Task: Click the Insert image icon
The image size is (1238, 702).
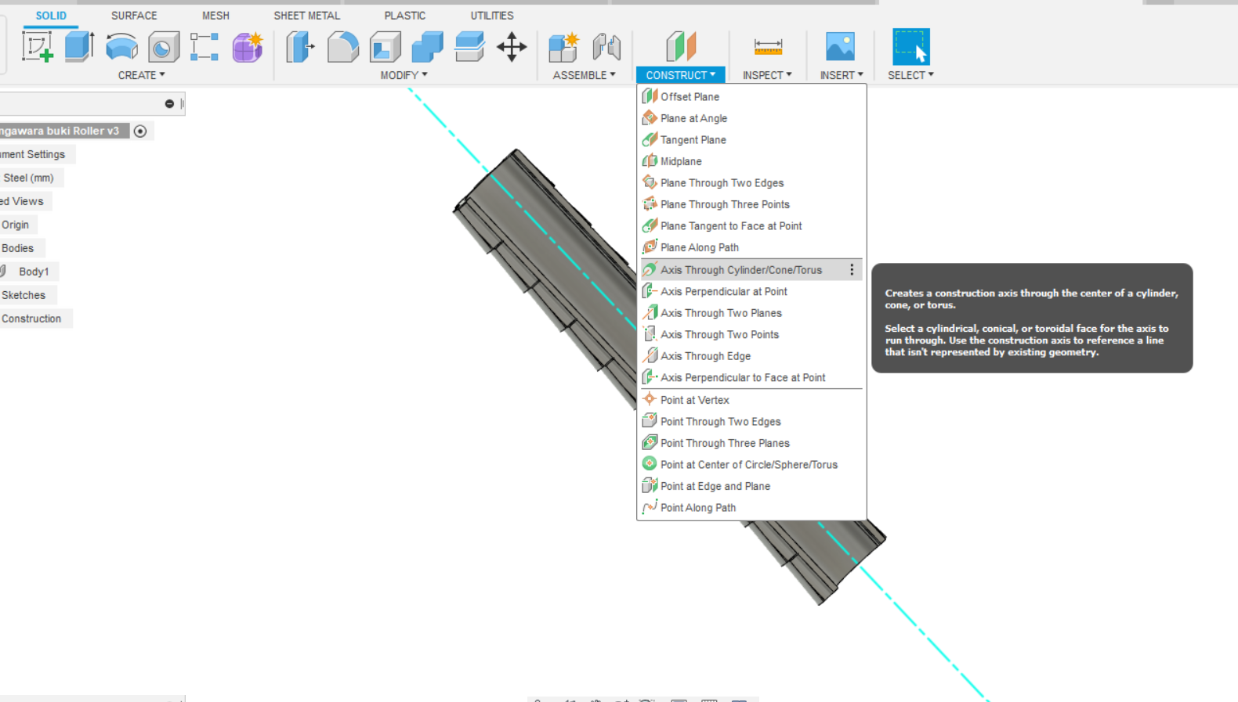Action: (x=840, y=47)
